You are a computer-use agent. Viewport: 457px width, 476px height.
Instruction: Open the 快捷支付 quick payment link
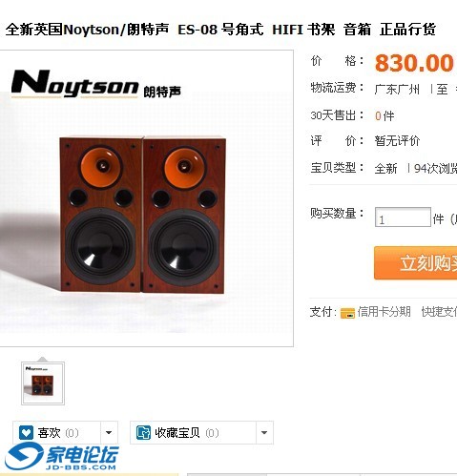point(439,312)
